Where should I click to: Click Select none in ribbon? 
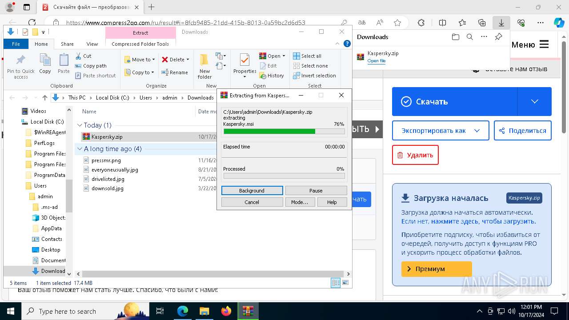click(310, 66)
